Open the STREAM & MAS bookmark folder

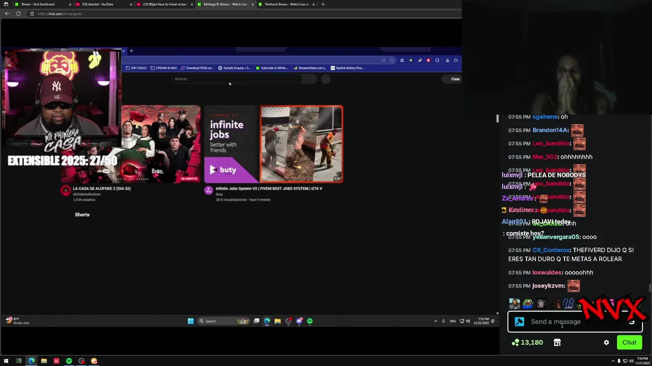click(164, 68)
